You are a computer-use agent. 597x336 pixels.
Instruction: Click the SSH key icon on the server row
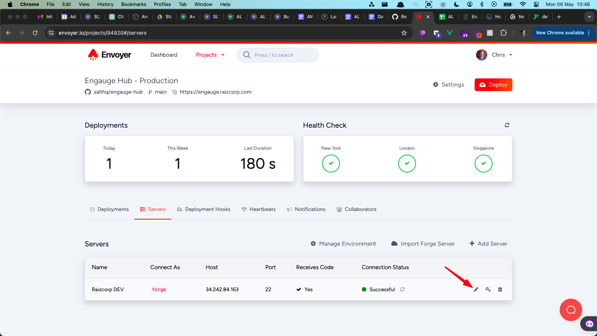(x=488, y=289)
